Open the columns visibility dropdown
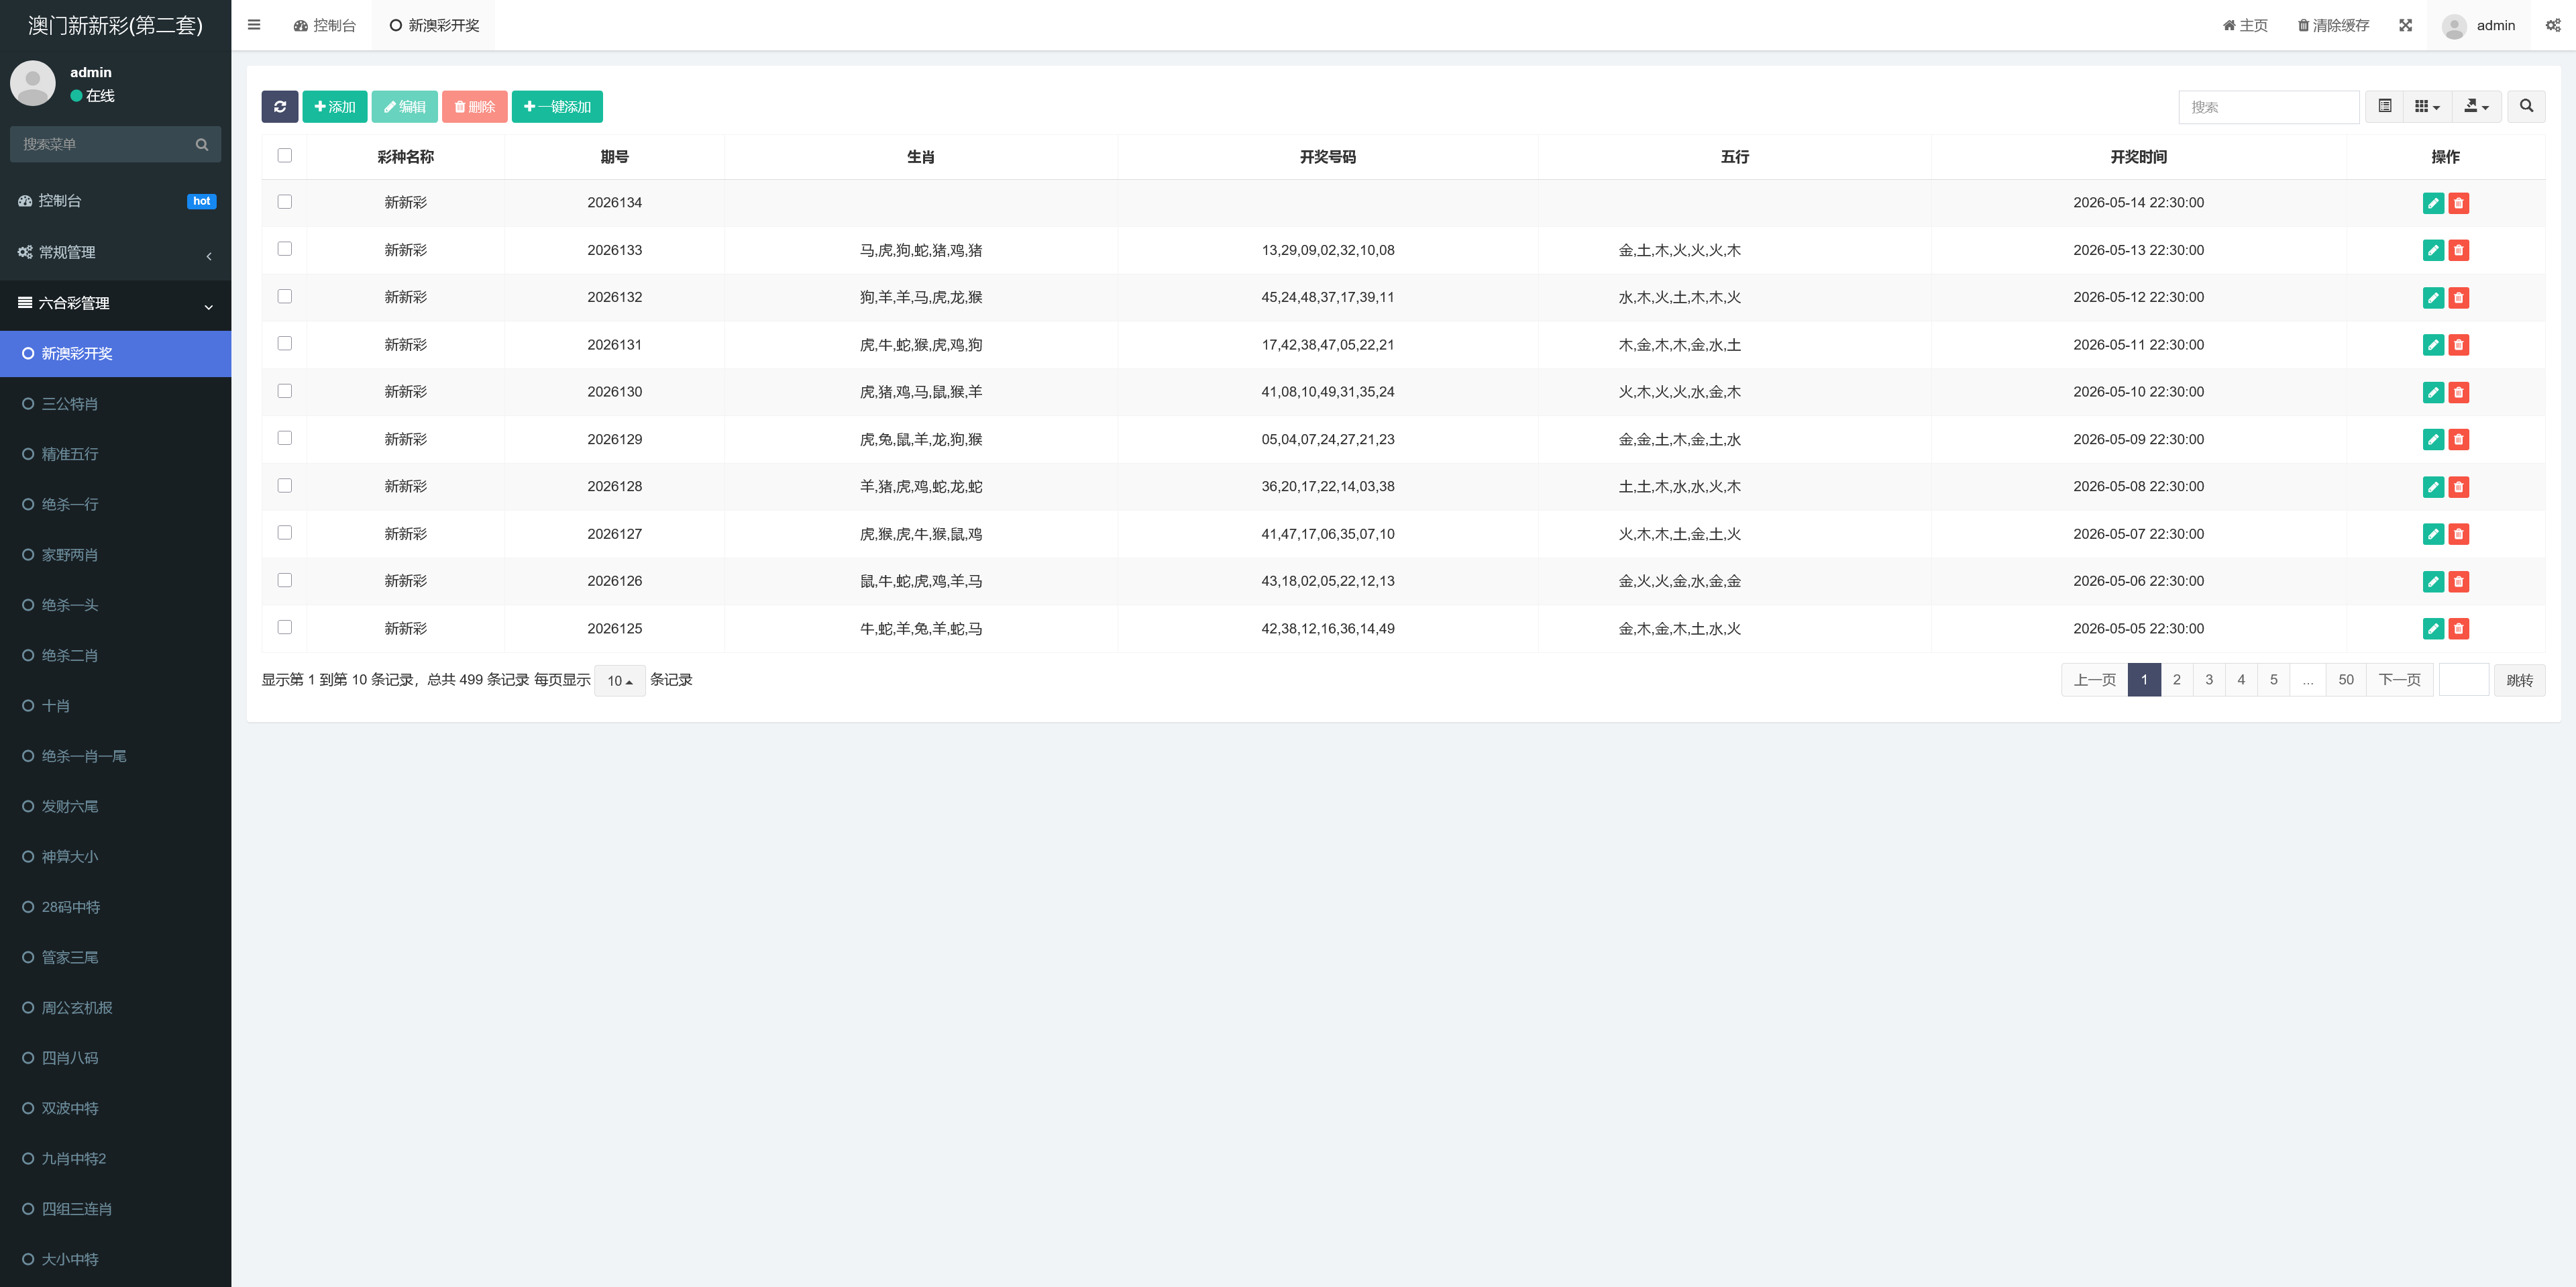 (2427, 106)
